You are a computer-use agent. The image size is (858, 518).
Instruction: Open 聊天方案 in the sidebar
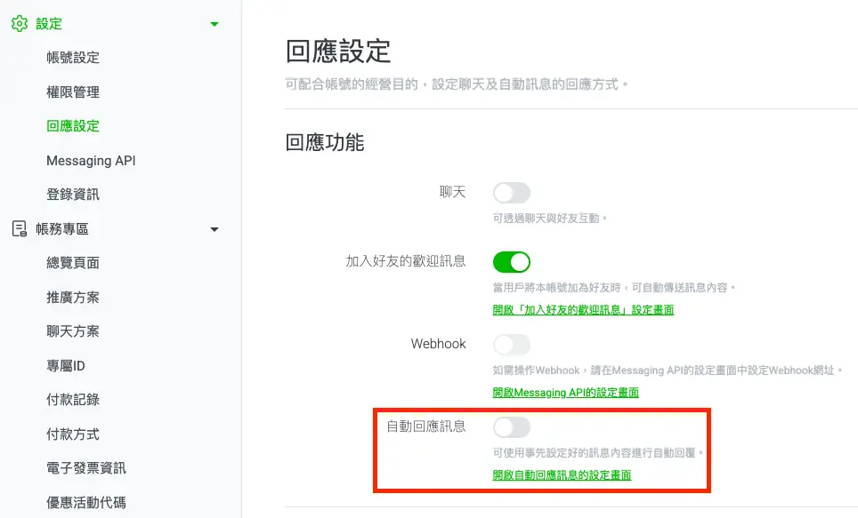click(73, 331)
